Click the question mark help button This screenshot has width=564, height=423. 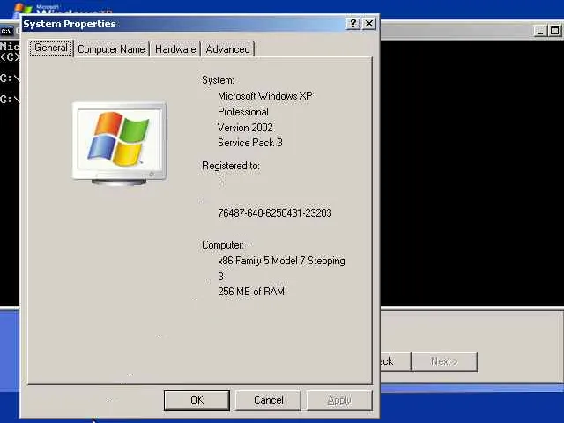coord(353,24)
